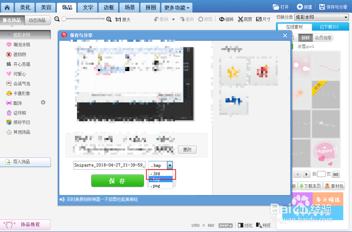The width and height of the screenshot is (352, 232).
Task: Click the zoom out magnifier
Action: coord(57,19)
